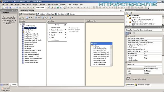Open the Dimension menu

tap(63, 5)
